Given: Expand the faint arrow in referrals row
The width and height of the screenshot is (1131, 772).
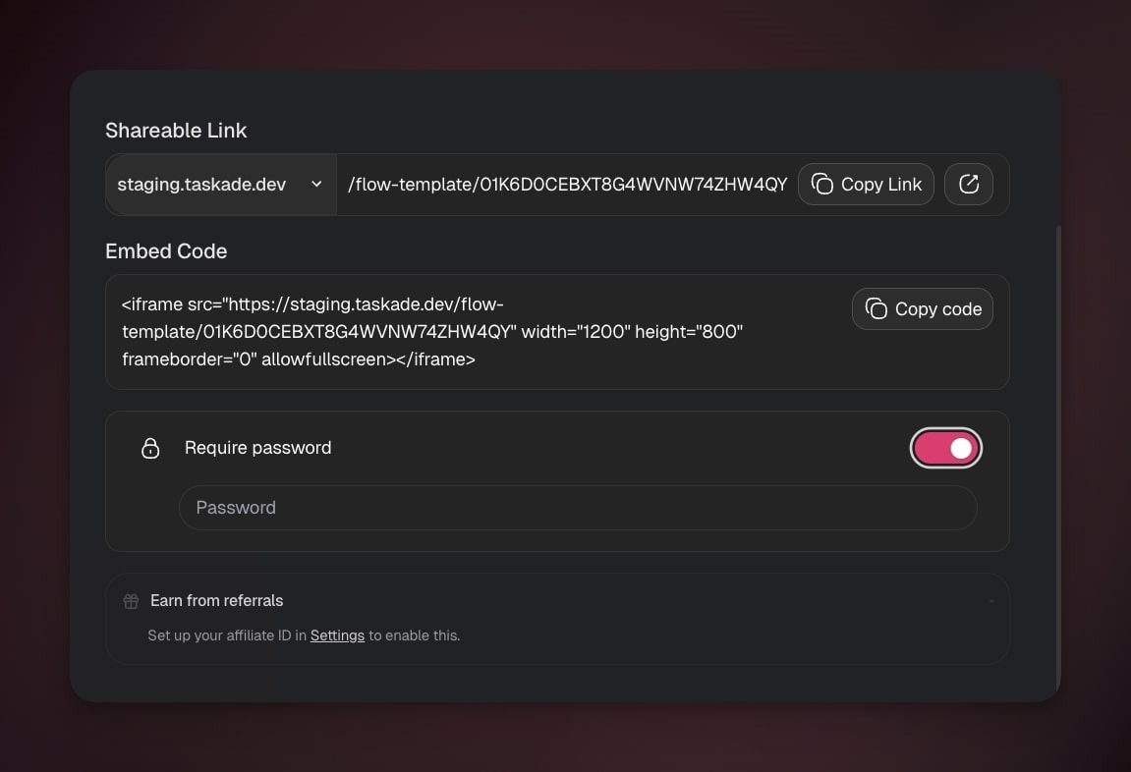Looking at the screenshot, I should [991, 601].
